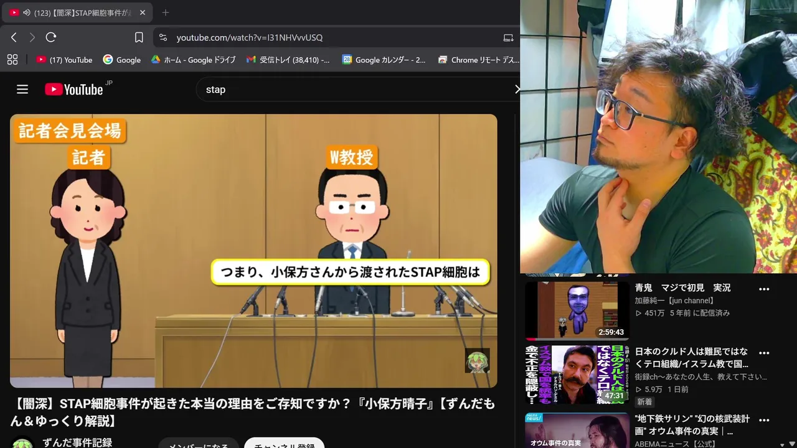Viewport: 797px width, 448px height.
Task: Open the Google Calendar bookmark
Action: pos(384,60)
